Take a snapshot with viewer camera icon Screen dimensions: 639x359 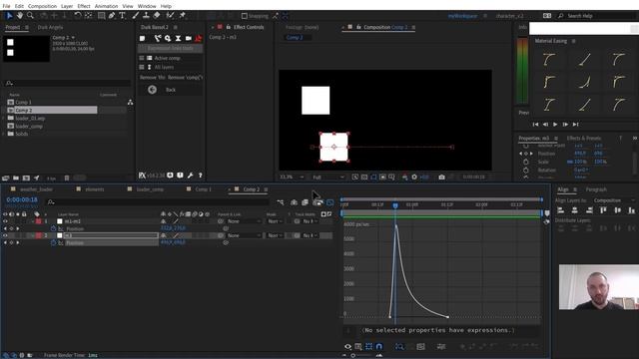tap(441, 178)
